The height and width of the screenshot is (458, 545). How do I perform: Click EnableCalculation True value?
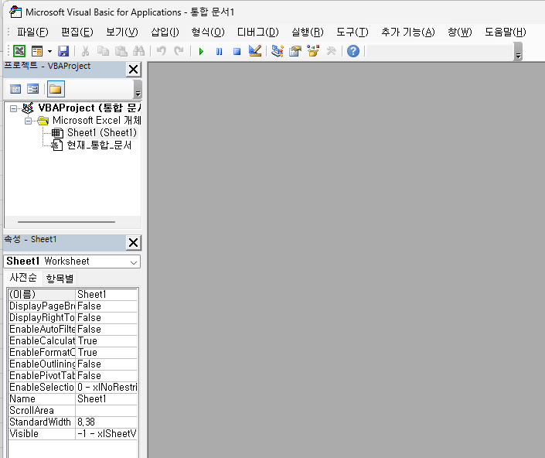[x=107, y=341]
